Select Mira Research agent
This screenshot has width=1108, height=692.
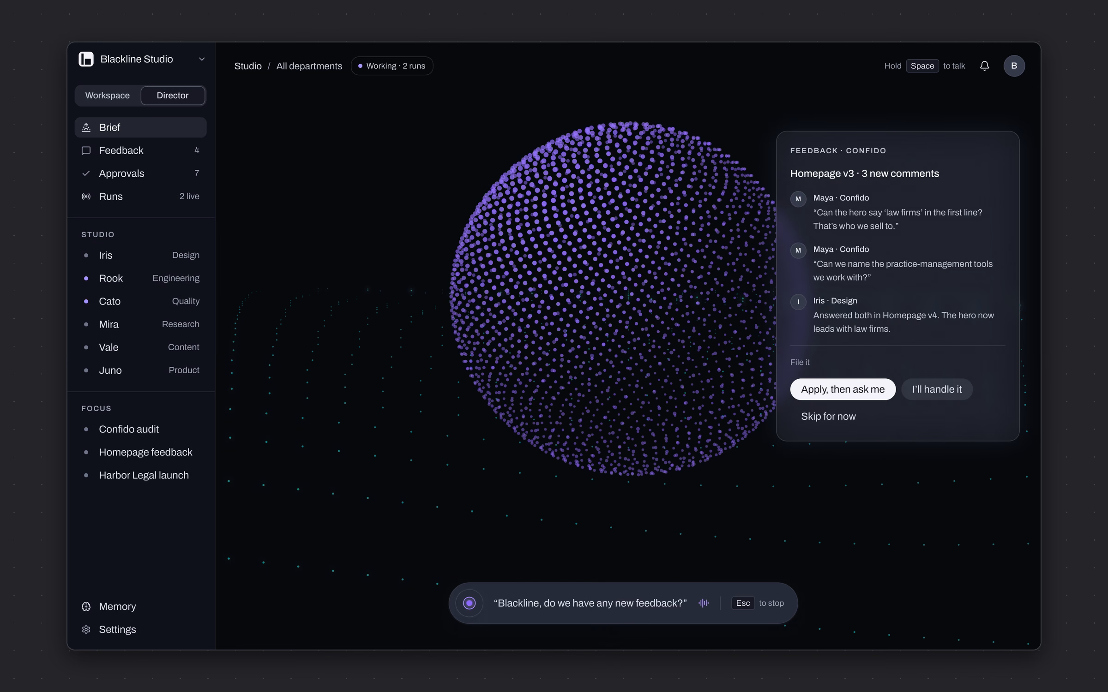point(140,324)
